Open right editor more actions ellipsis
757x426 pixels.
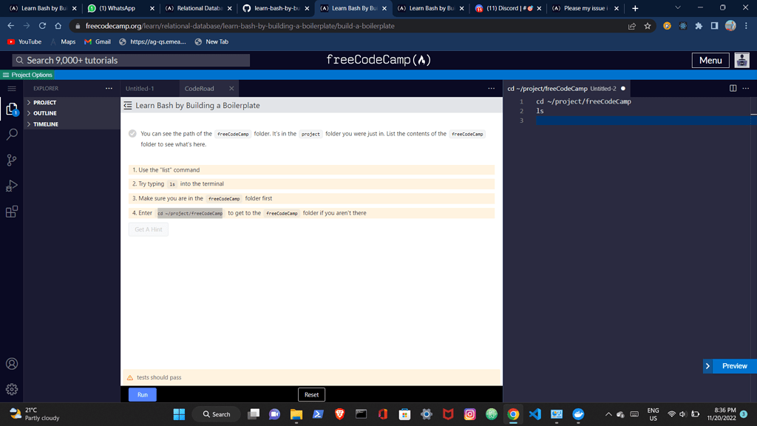(745, 89)
